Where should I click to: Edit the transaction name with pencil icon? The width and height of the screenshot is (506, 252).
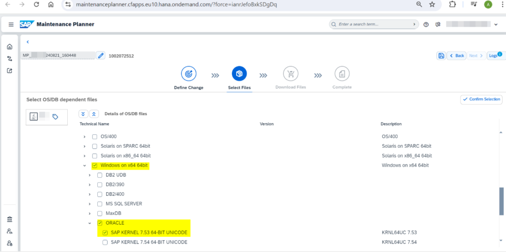pos(101,55)
